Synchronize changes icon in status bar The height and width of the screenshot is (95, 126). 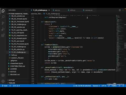pos(10,86)
